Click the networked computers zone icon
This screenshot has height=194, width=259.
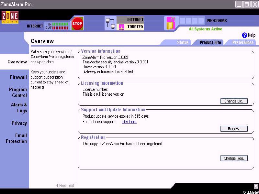click(110, 23)
